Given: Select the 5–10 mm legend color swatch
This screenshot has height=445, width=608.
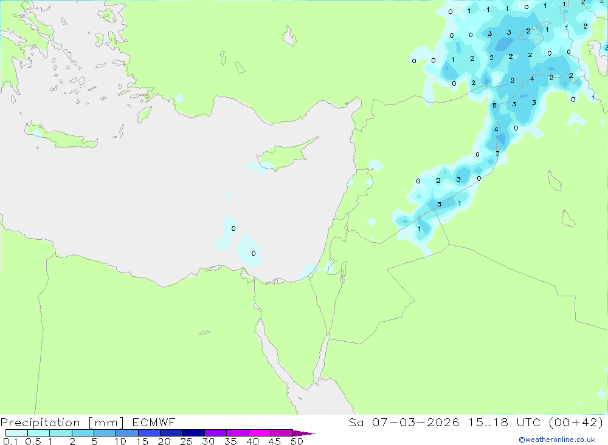Looking at the screenshot, I should pos(105,433).
